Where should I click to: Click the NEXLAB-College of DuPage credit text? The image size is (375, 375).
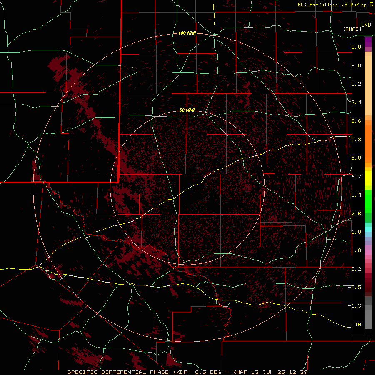pyautogui.click(x=332, y=5)
